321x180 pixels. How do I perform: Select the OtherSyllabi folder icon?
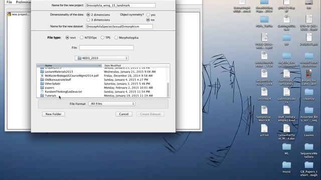pos(42,83)
